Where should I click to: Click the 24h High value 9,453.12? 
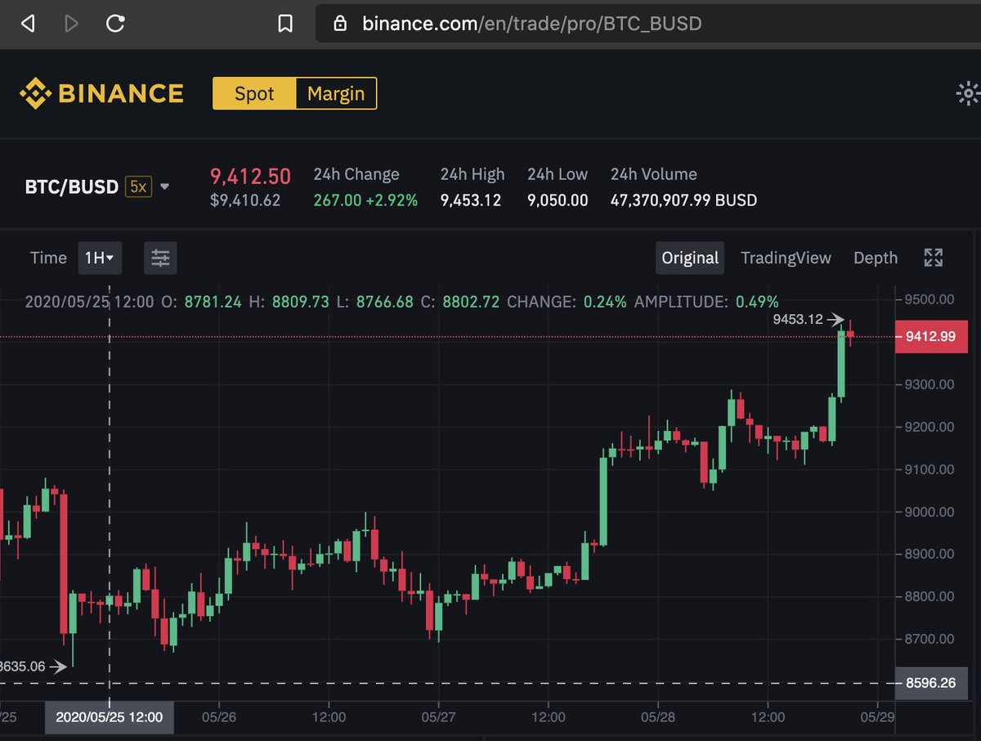(471, 200)
